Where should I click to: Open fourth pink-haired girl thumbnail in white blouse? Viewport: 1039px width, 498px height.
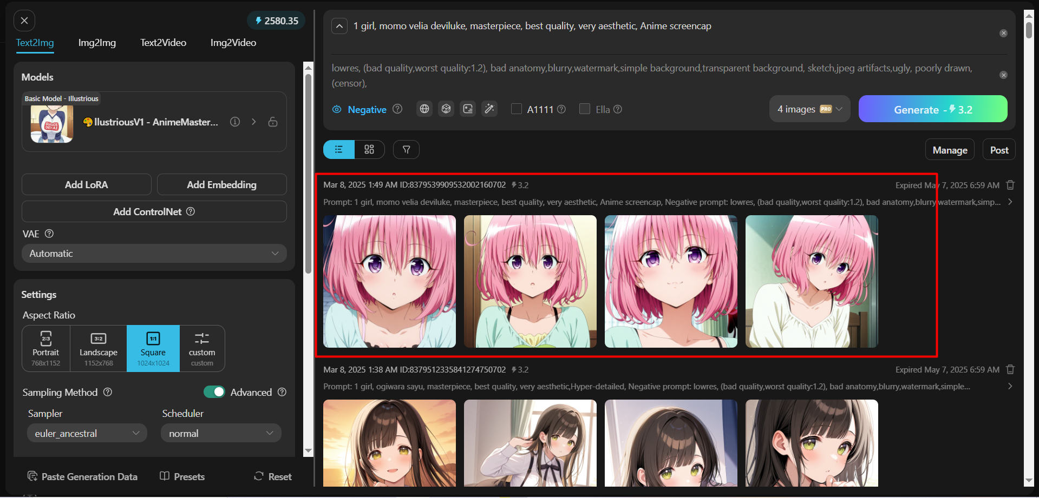(x=812, y=281)
